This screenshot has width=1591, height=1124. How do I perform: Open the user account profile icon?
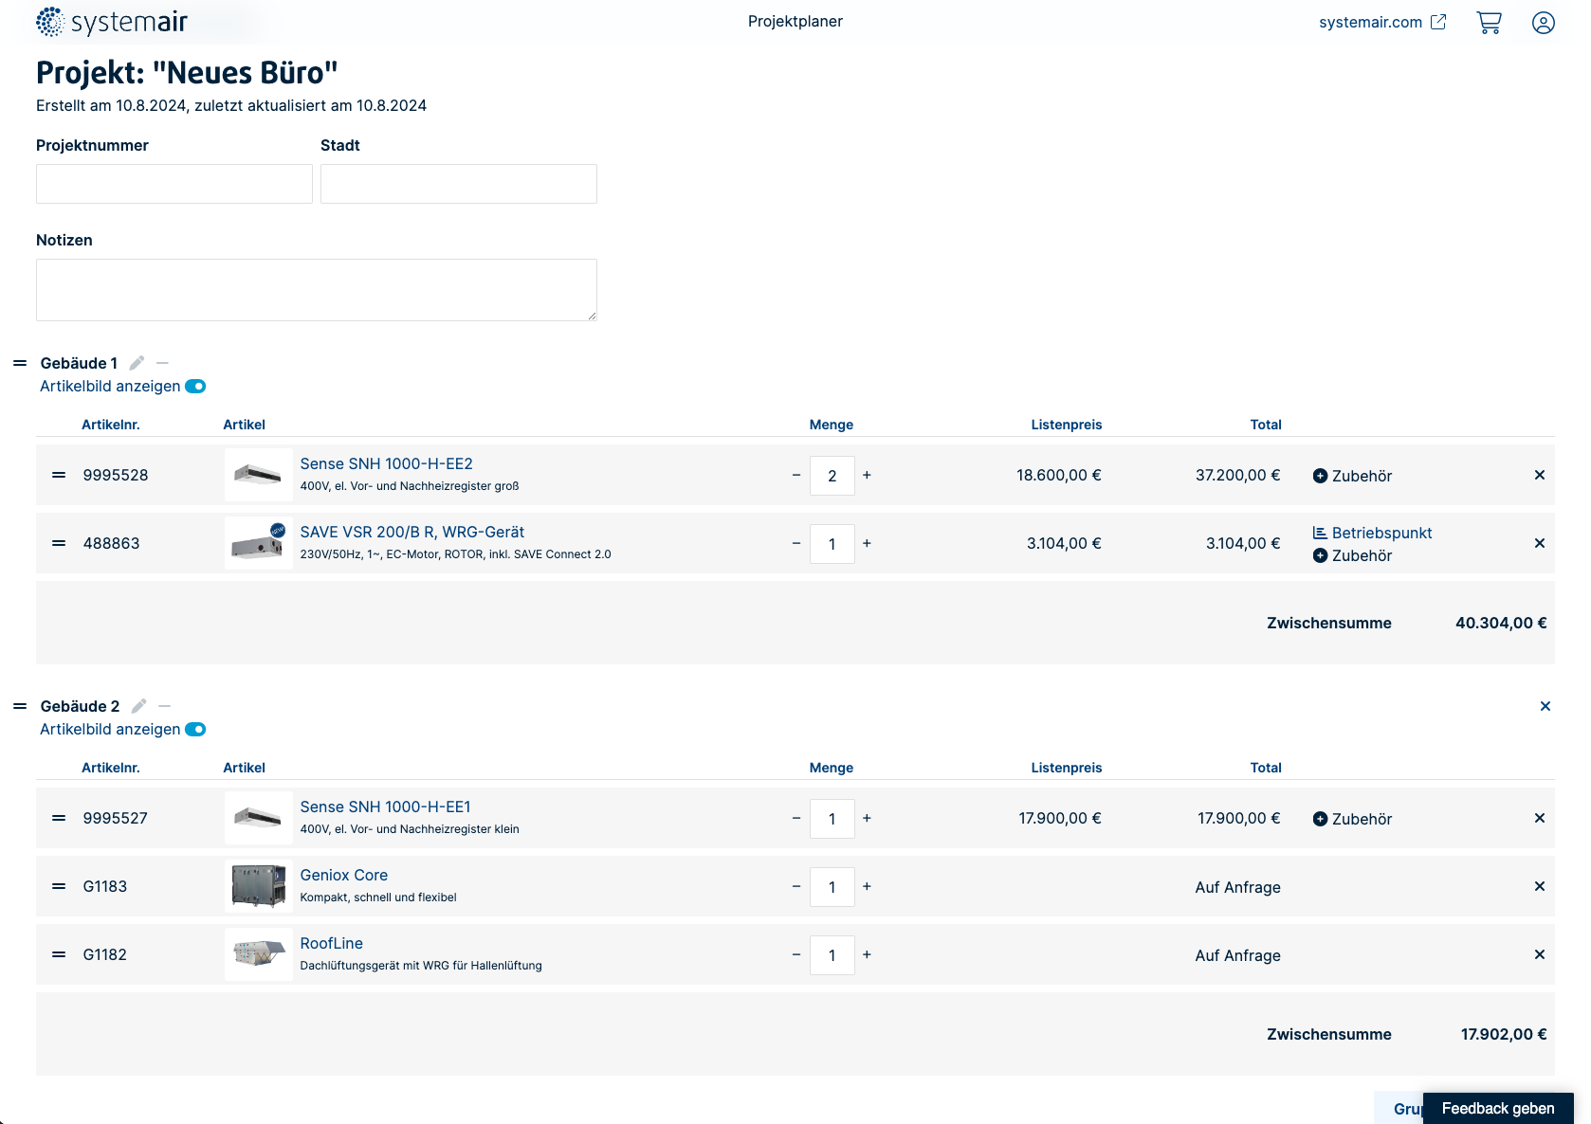1543,23
